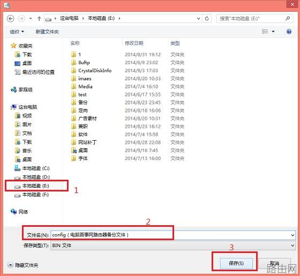Select the 8uftp folder icon
Image resolution: width=300 pixels, height=276 pixels.
click(x=74, y=63)
